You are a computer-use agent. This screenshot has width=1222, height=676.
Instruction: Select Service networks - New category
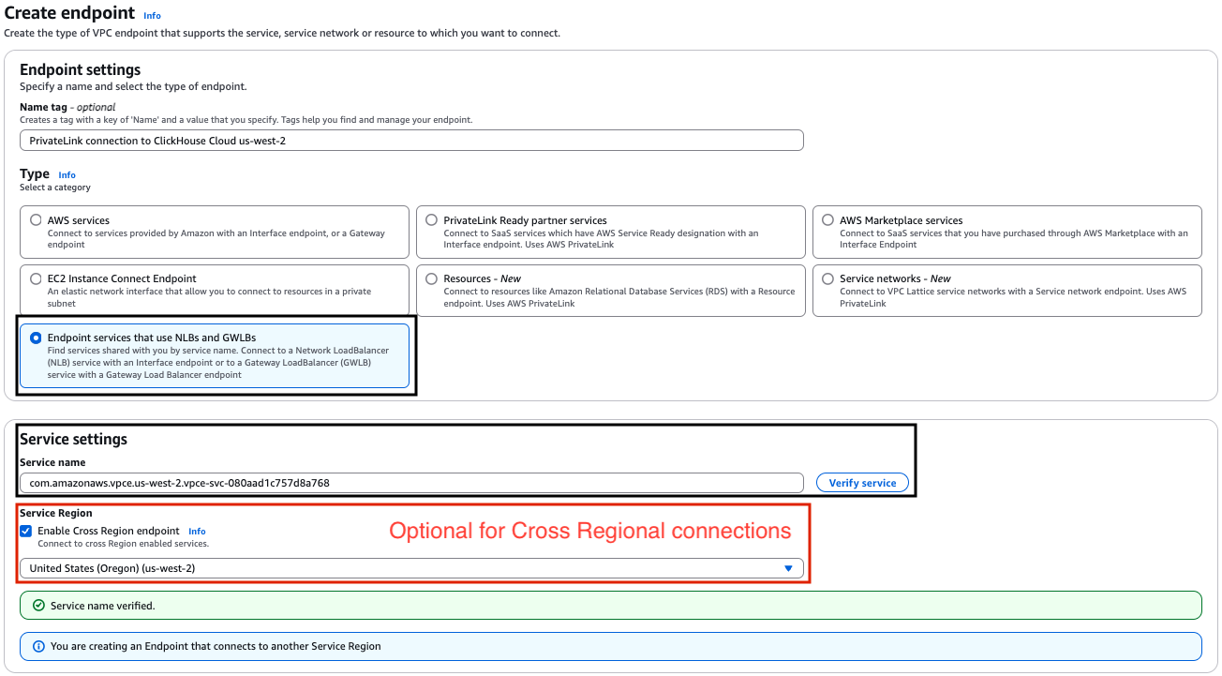click(x=827, y=278)
